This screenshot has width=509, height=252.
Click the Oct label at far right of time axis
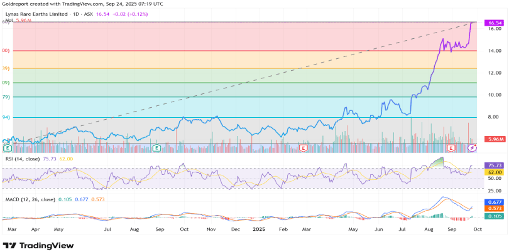[x=477, y=230]
